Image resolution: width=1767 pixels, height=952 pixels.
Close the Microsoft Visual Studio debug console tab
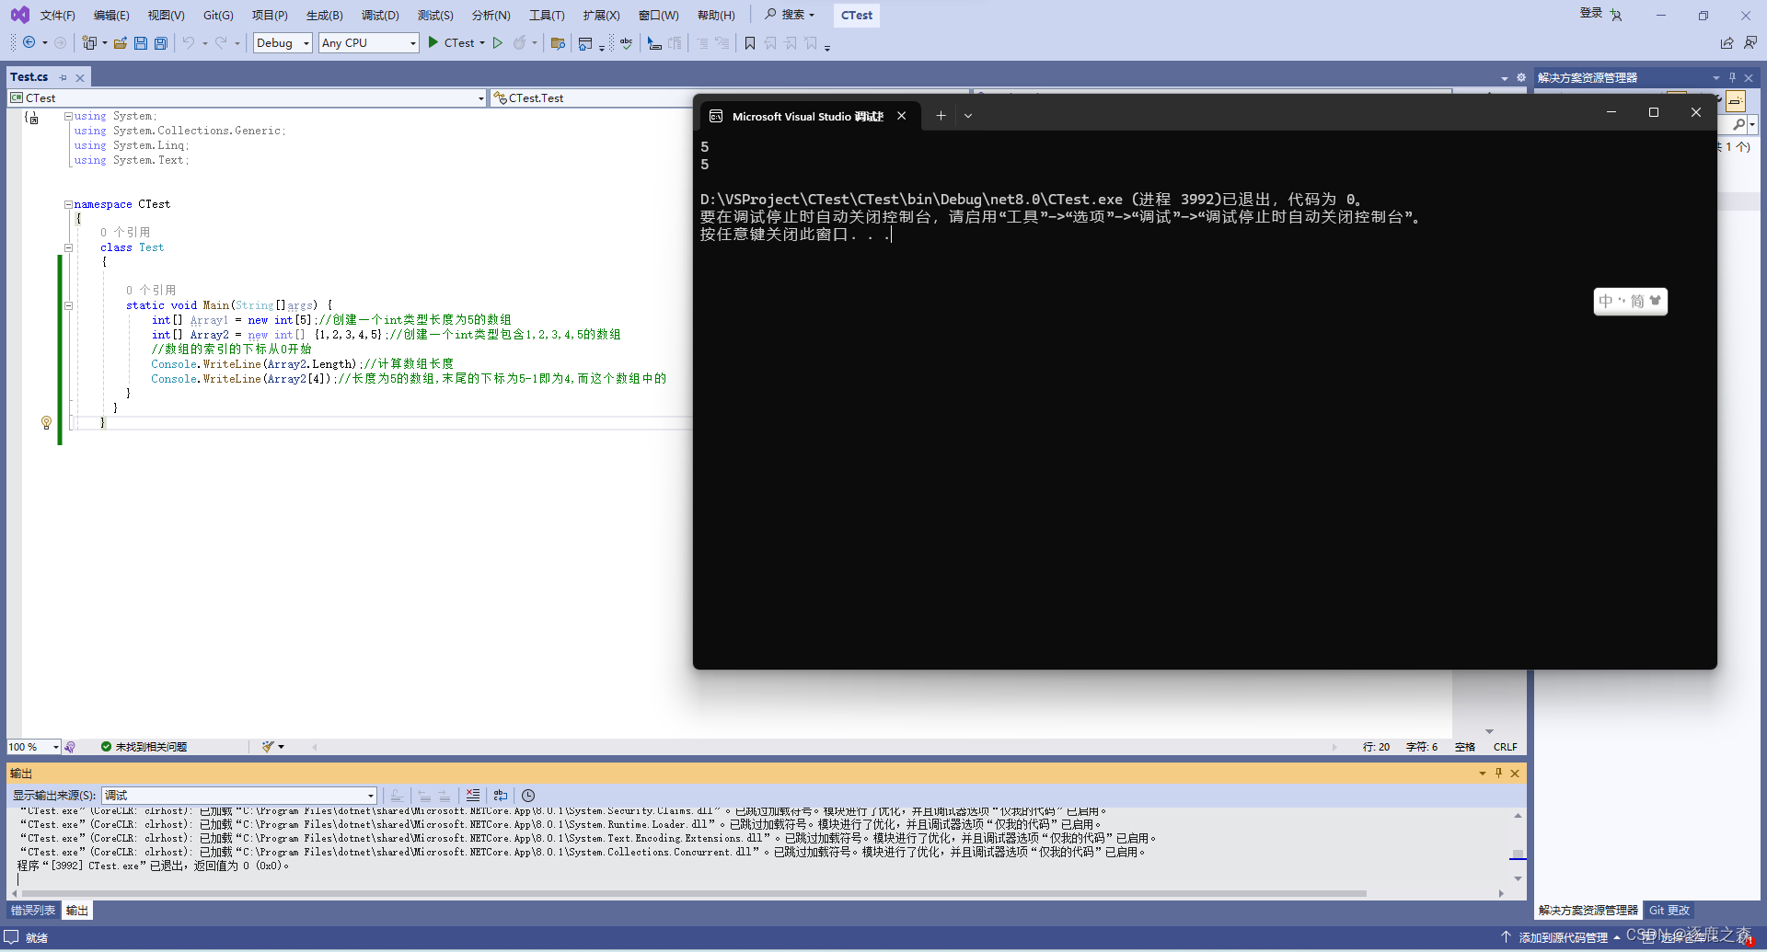click(902, 116)
